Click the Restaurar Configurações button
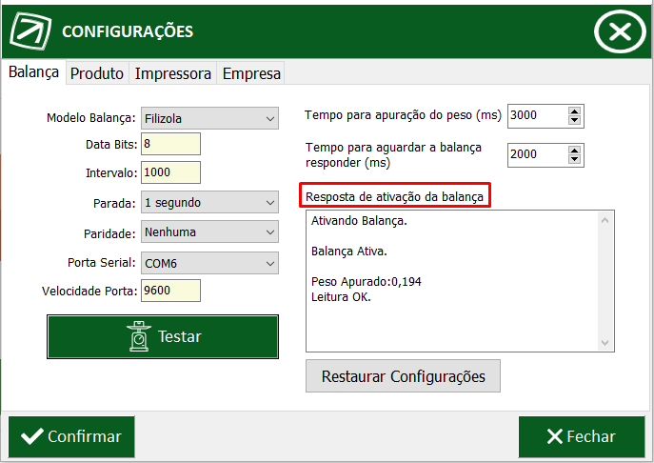The image size is (654, 463). pyautogui.click(x=403, y=376)
